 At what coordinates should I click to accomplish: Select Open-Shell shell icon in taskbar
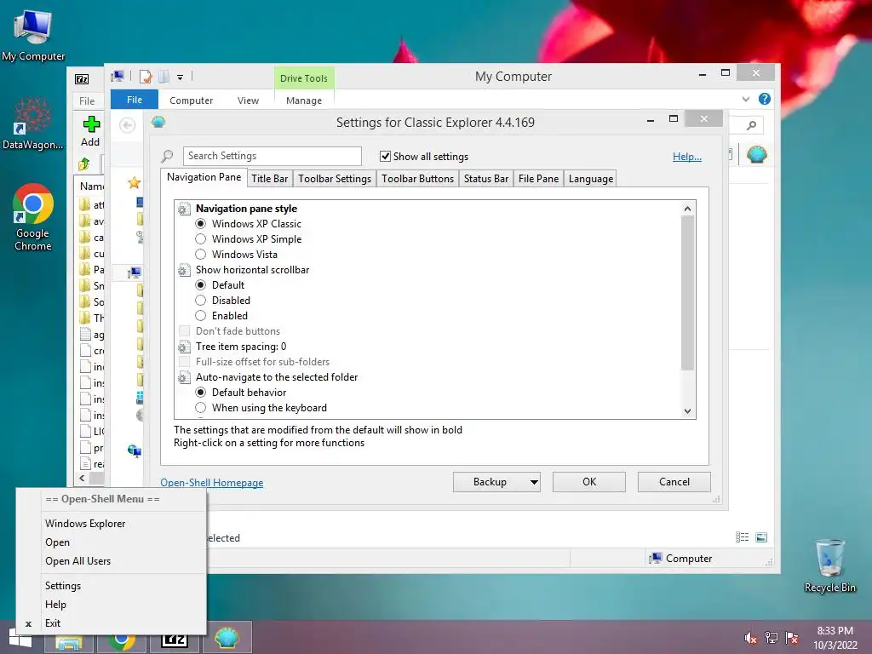pos(227,637)
